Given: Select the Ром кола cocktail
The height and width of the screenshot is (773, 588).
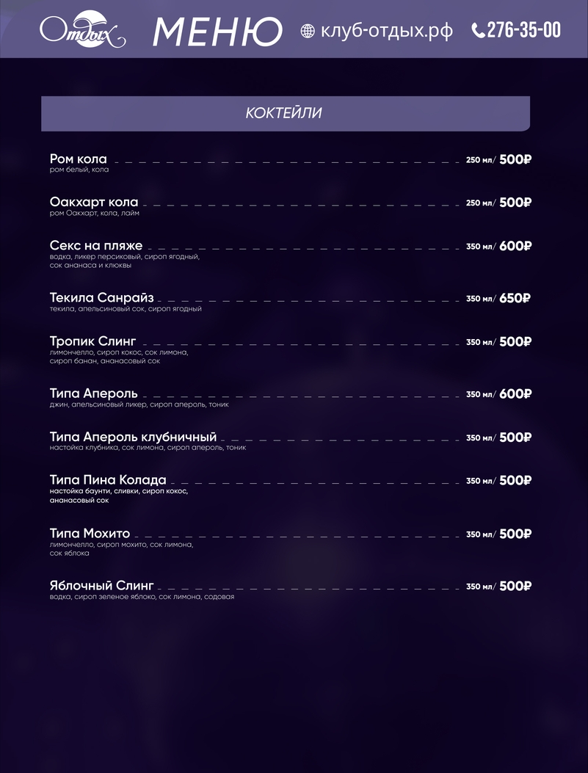Looking at the screenshot, I should click(79, 159).
